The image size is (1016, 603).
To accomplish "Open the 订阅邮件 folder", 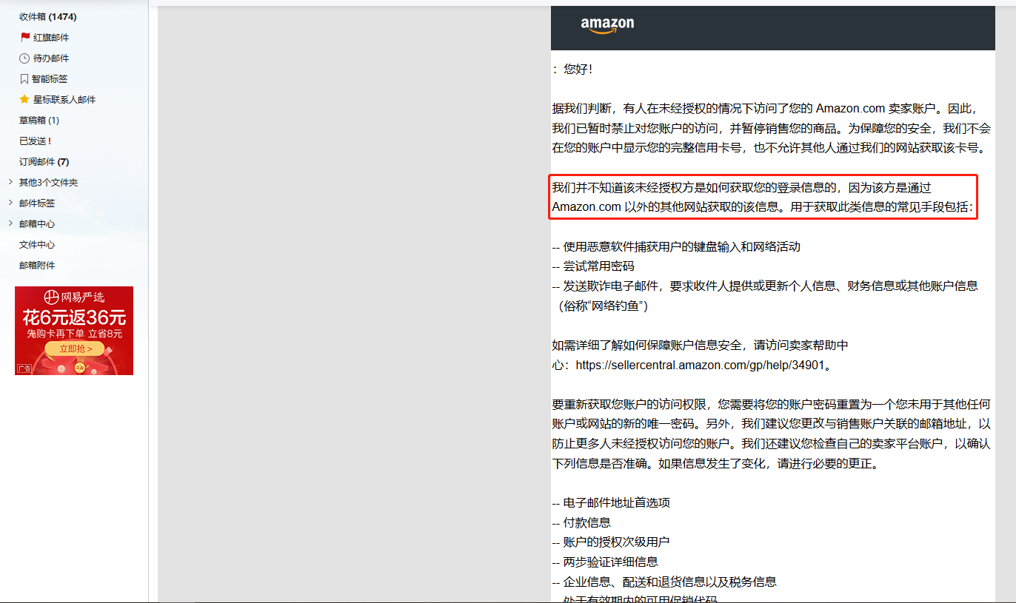I will coord(44,161).
